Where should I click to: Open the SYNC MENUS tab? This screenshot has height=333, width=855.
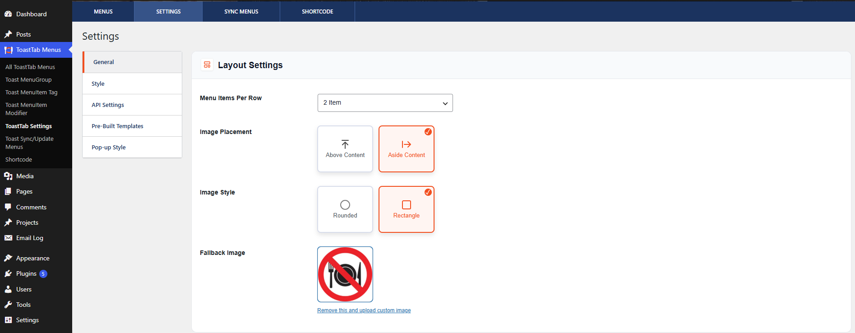pyautogui.click(x=241, y=11)
